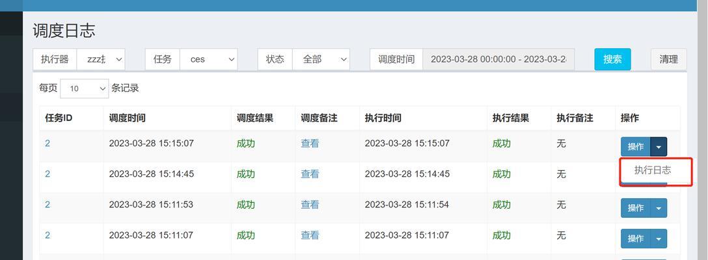708x260 pixels.
Task: Click the 执行结果 column header
Action: coord(519,118)
